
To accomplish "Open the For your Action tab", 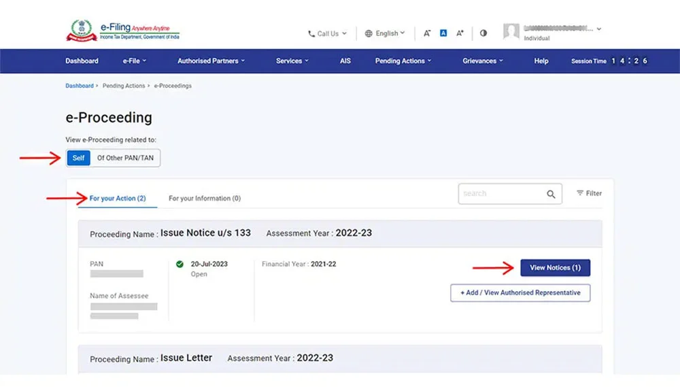I will coord(118,199).
